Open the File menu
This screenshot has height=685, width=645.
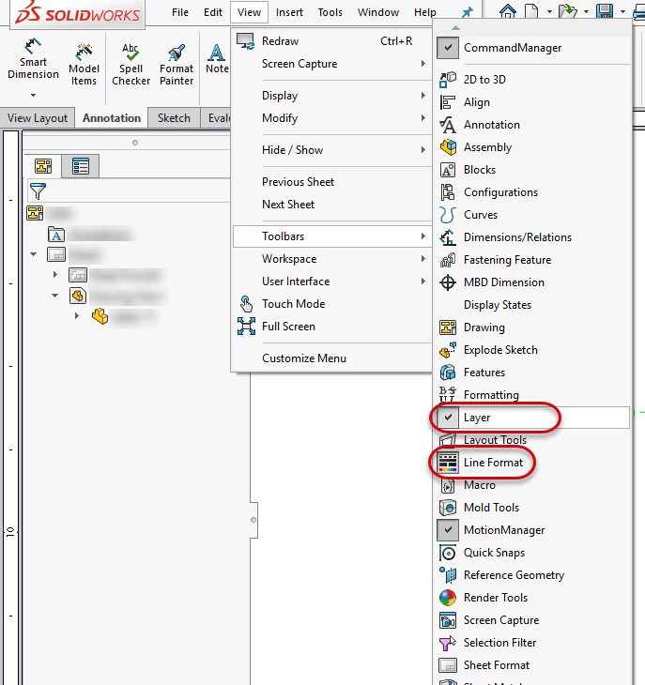pyautogui.click(x=180, y=12)
